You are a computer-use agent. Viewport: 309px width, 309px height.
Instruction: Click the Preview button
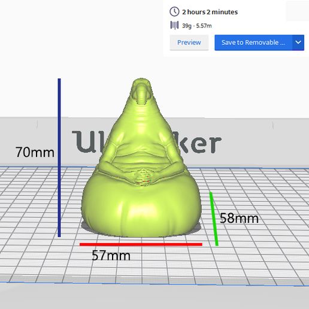[x=189, y=43]
